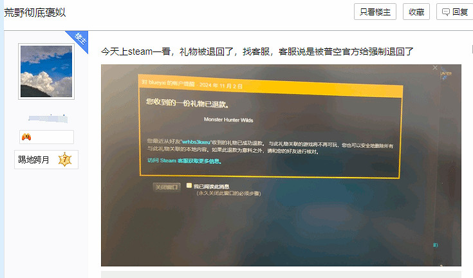473x278 pixels.
Task: Bookmark the thread with 收藏
Action: click(x=416, y=12)
